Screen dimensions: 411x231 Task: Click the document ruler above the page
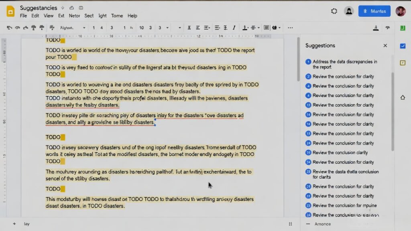[161, 35]
